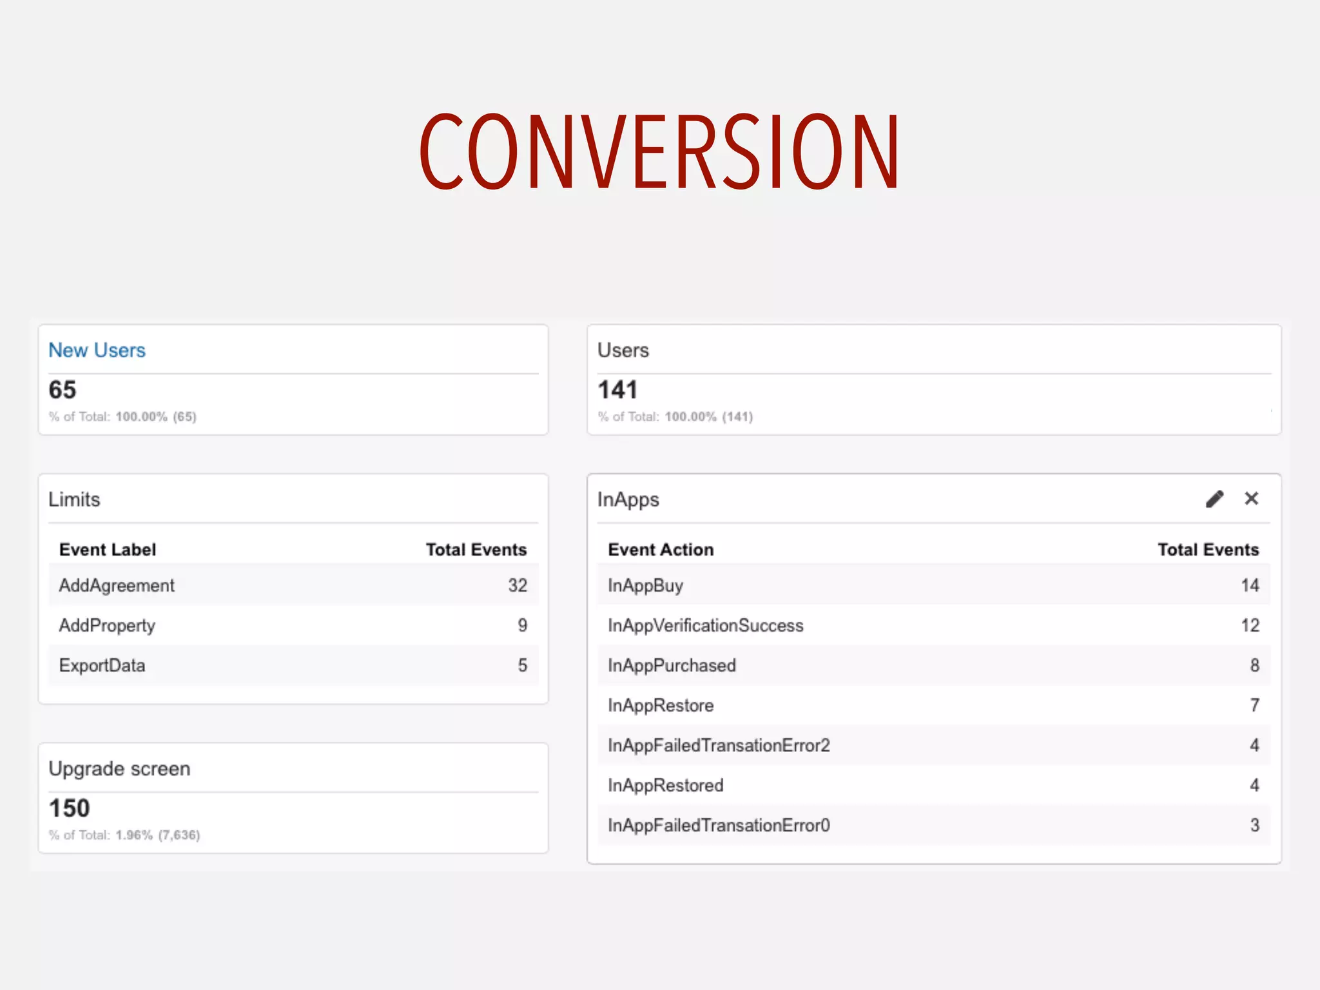Click the AddProperty count 9
Screen dimensions: 1320x990
[522, 625]
